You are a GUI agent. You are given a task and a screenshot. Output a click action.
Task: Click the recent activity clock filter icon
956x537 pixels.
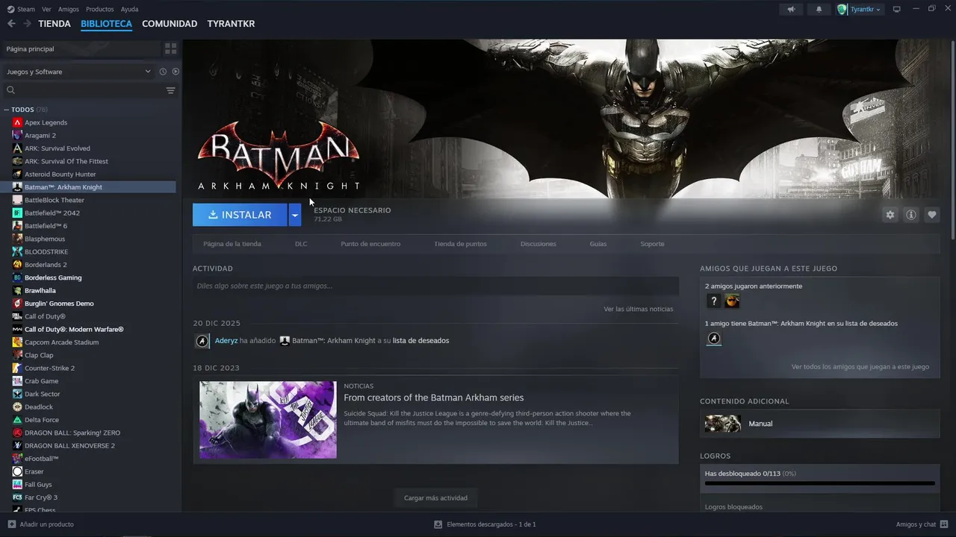(162, 72)
